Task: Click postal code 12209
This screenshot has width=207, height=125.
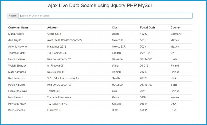Action: [x=144, y=34]
